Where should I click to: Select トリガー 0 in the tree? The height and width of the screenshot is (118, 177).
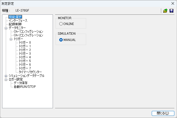coord(25,43)
